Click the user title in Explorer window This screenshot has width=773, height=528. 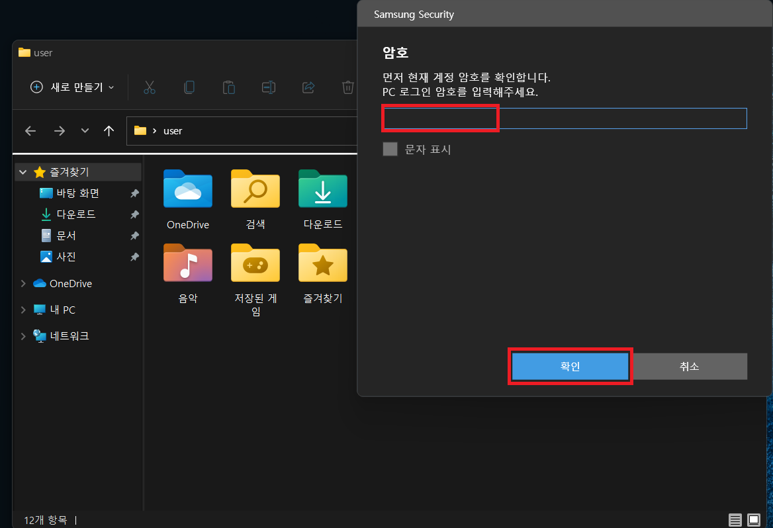pos(43,53)
